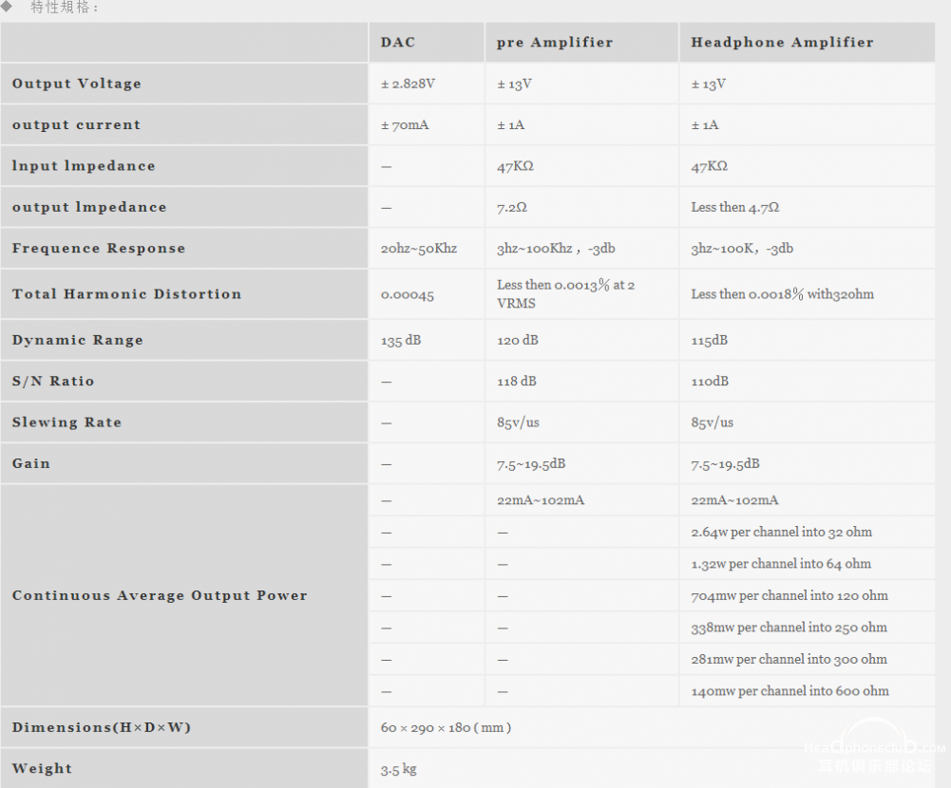Click the Output Voltage row label

tap(183, 84)
